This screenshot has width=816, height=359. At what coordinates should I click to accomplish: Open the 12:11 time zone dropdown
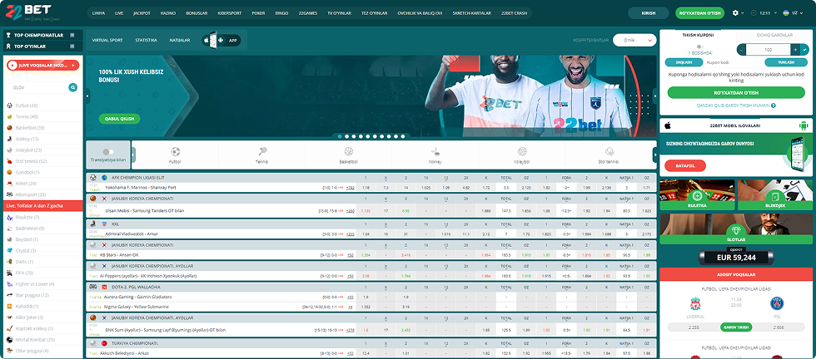pos(764,13)
